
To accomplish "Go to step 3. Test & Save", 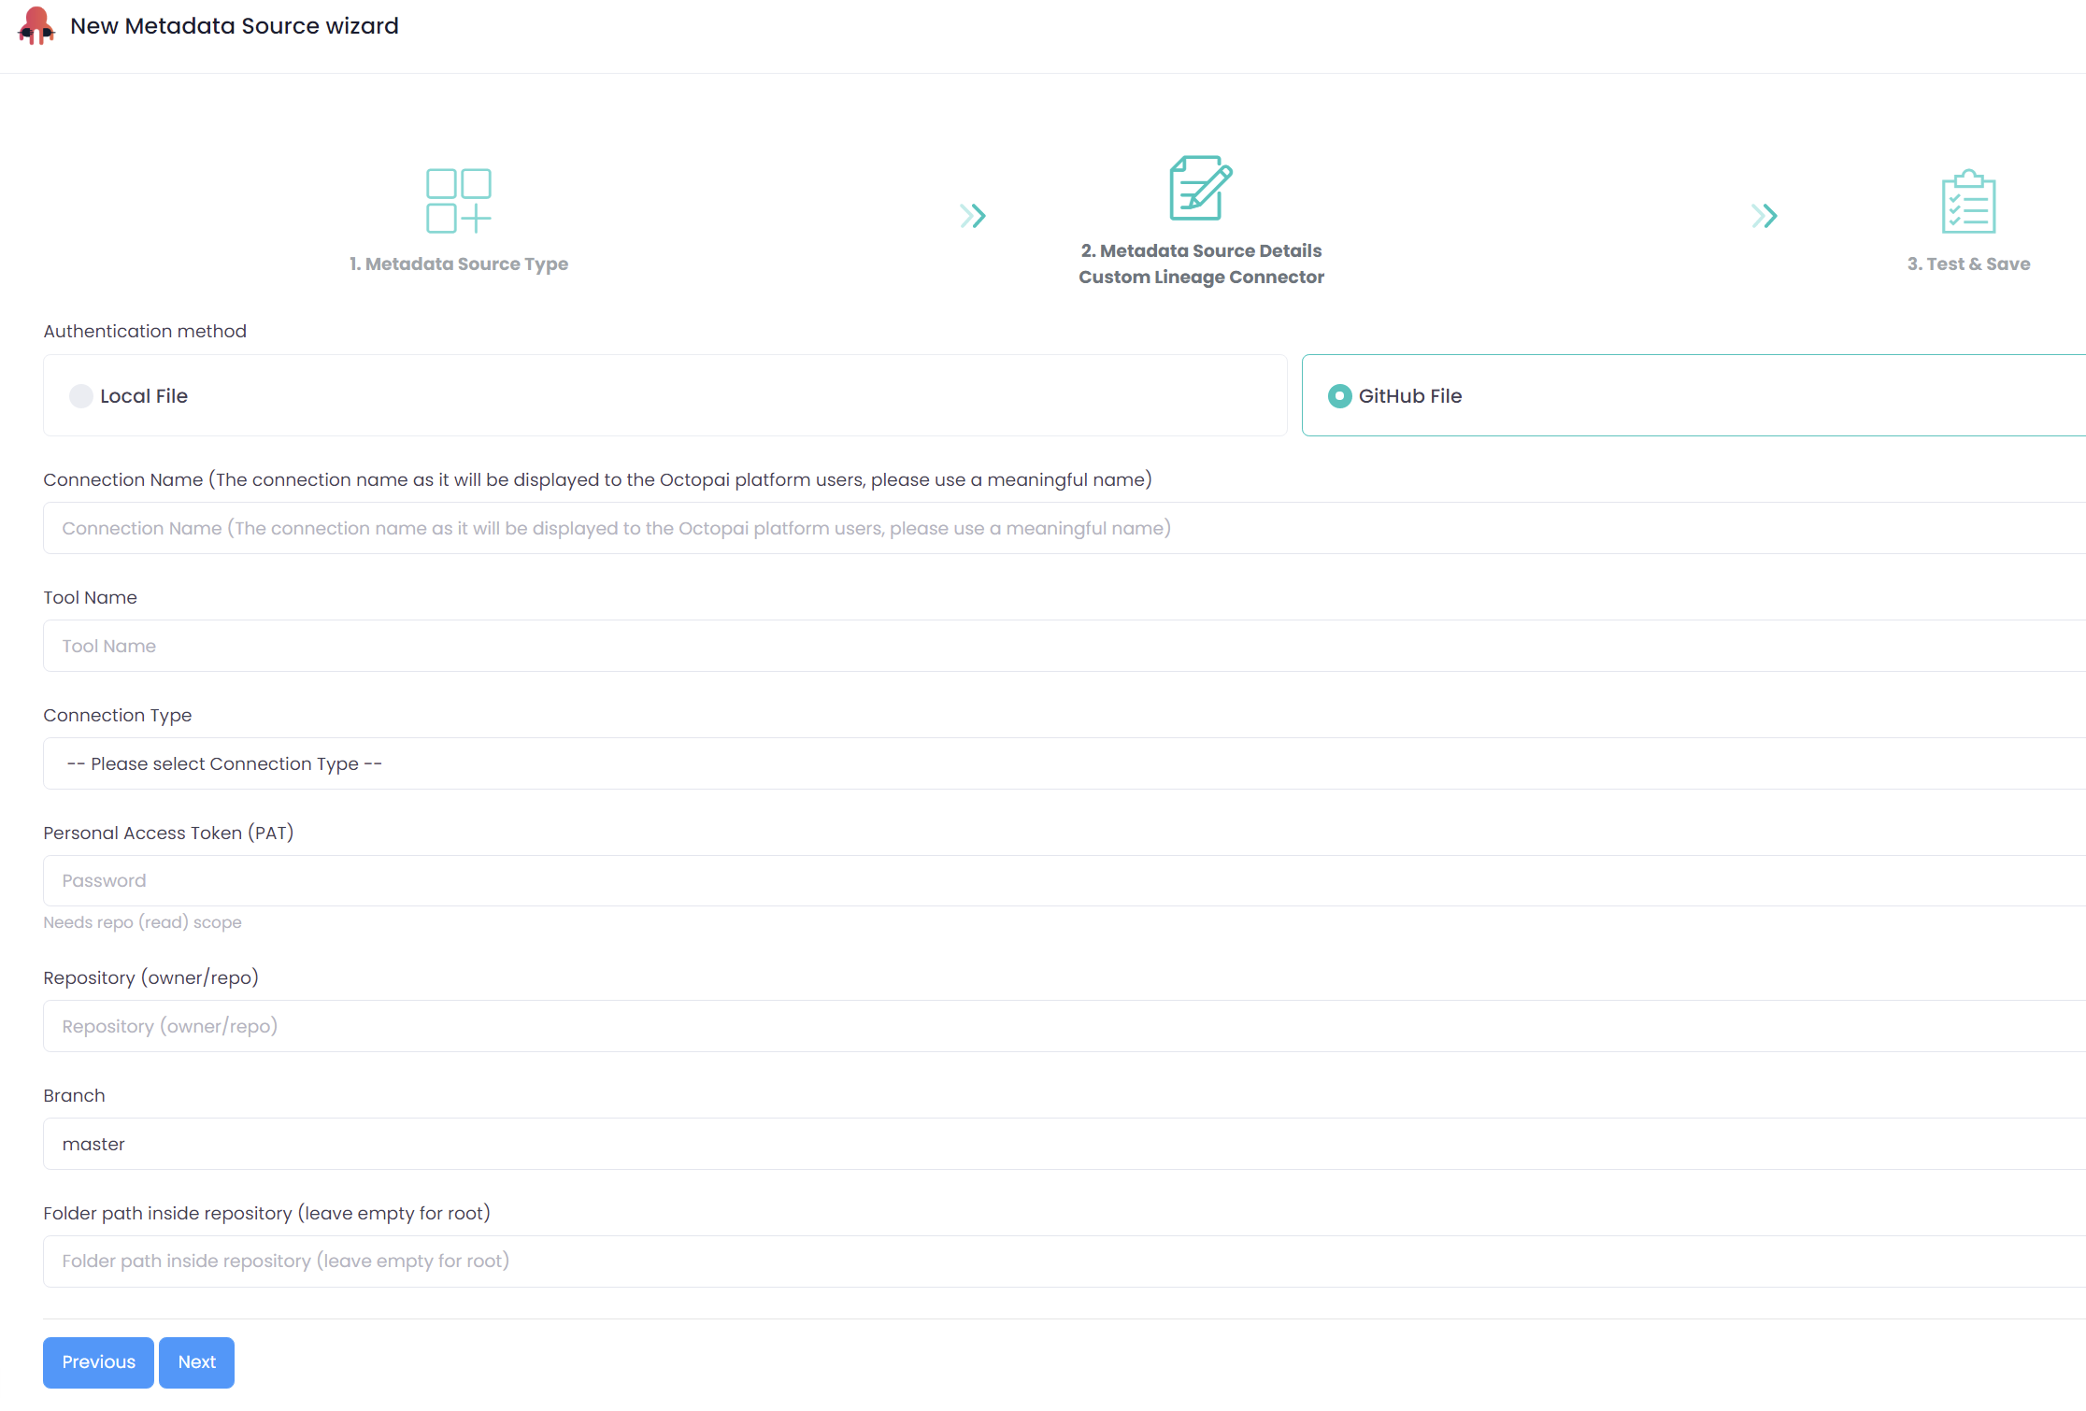I will pyautogui.click(x=1968, y=264).
